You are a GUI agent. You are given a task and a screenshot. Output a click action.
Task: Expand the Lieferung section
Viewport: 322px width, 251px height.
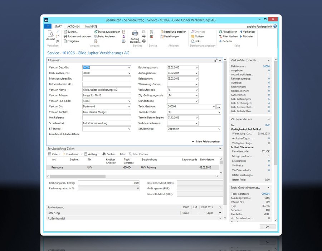[x=220, y=213]
